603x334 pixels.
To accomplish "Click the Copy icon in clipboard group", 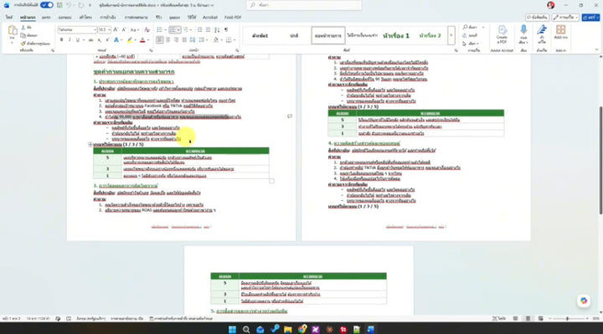I will 23,35.
